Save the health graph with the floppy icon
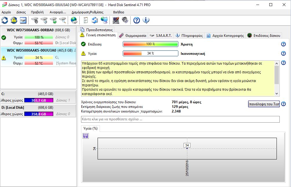The height and width of the screenshot is (187, 291). [85, 136]
